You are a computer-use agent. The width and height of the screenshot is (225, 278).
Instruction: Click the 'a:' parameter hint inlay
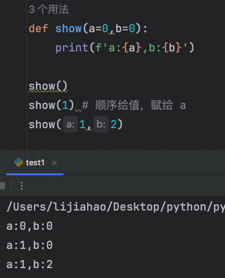pyautogui.click(x=70, y=124)
